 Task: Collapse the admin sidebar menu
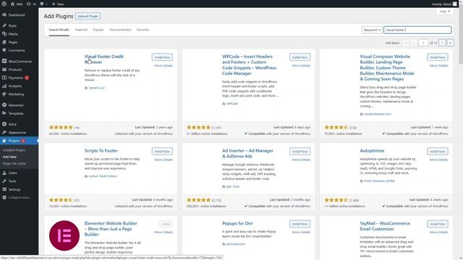pos(19,198)
